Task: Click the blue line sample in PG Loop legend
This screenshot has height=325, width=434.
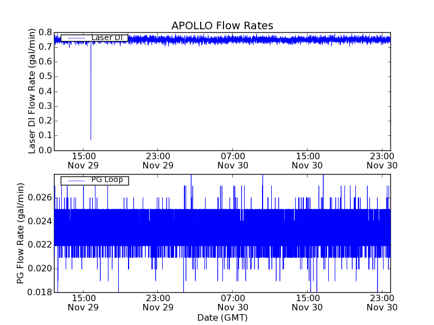Action: tap(76, 181)
